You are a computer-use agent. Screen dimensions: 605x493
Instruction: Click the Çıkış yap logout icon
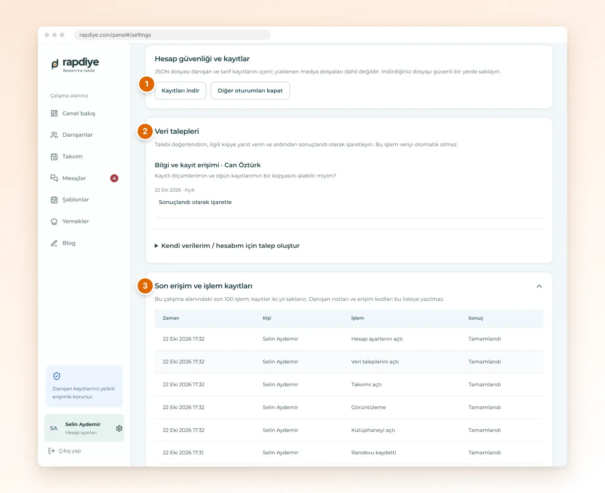point(51,451)
